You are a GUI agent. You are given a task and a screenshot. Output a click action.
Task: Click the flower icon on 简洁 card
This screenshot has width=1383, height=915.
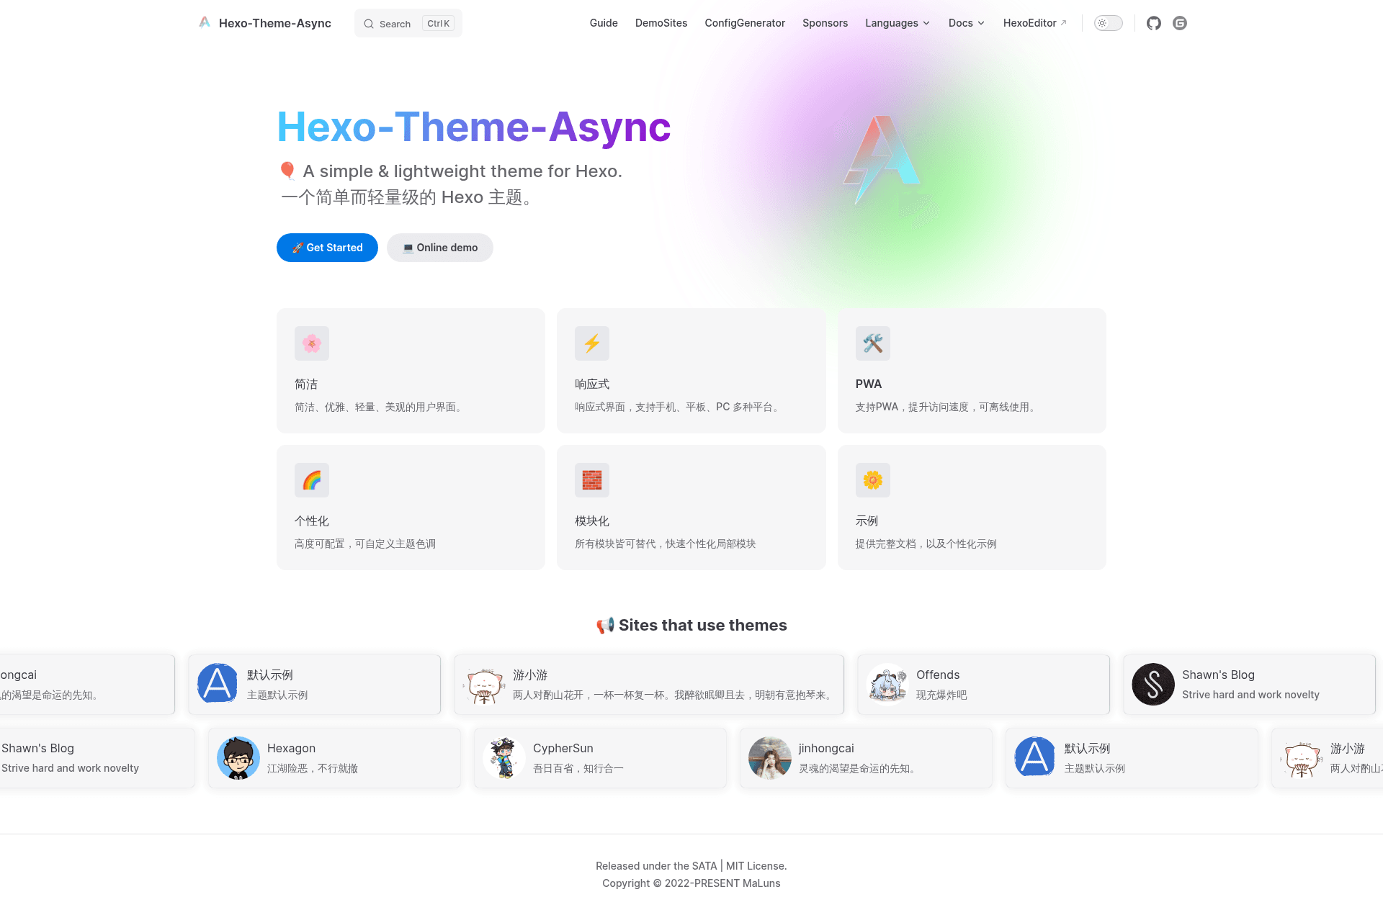pyautogui.click(x=312, y=343)
